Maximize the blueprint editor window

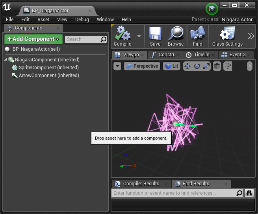click(x=234, y=5)
